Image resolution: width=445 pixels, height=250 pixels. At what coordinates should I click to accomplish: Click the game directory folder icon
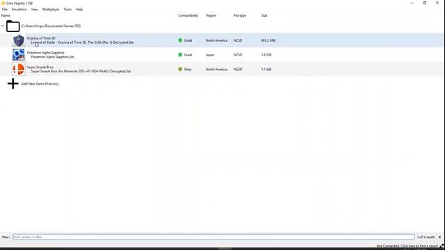[13, 26]
